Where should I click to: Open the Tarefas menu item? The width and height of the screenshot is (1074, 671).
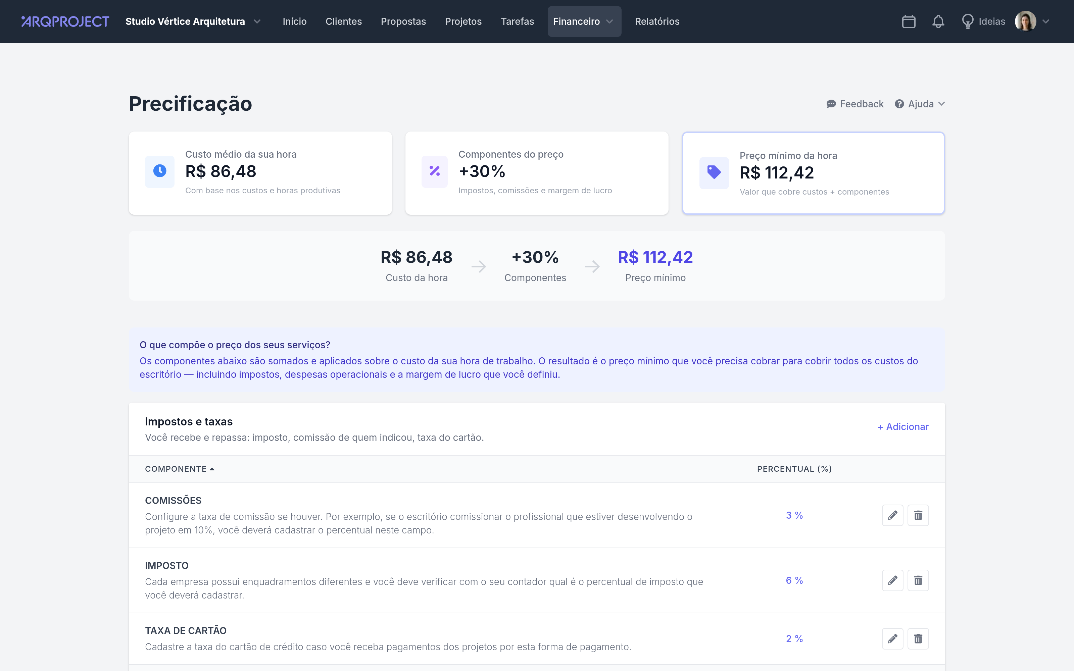pyautogui.click(x=517, y=21)
